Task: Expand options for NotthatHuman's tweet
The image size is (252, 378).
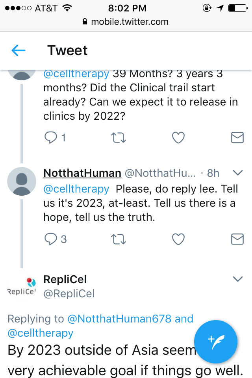Action: [x=238, y=172]
